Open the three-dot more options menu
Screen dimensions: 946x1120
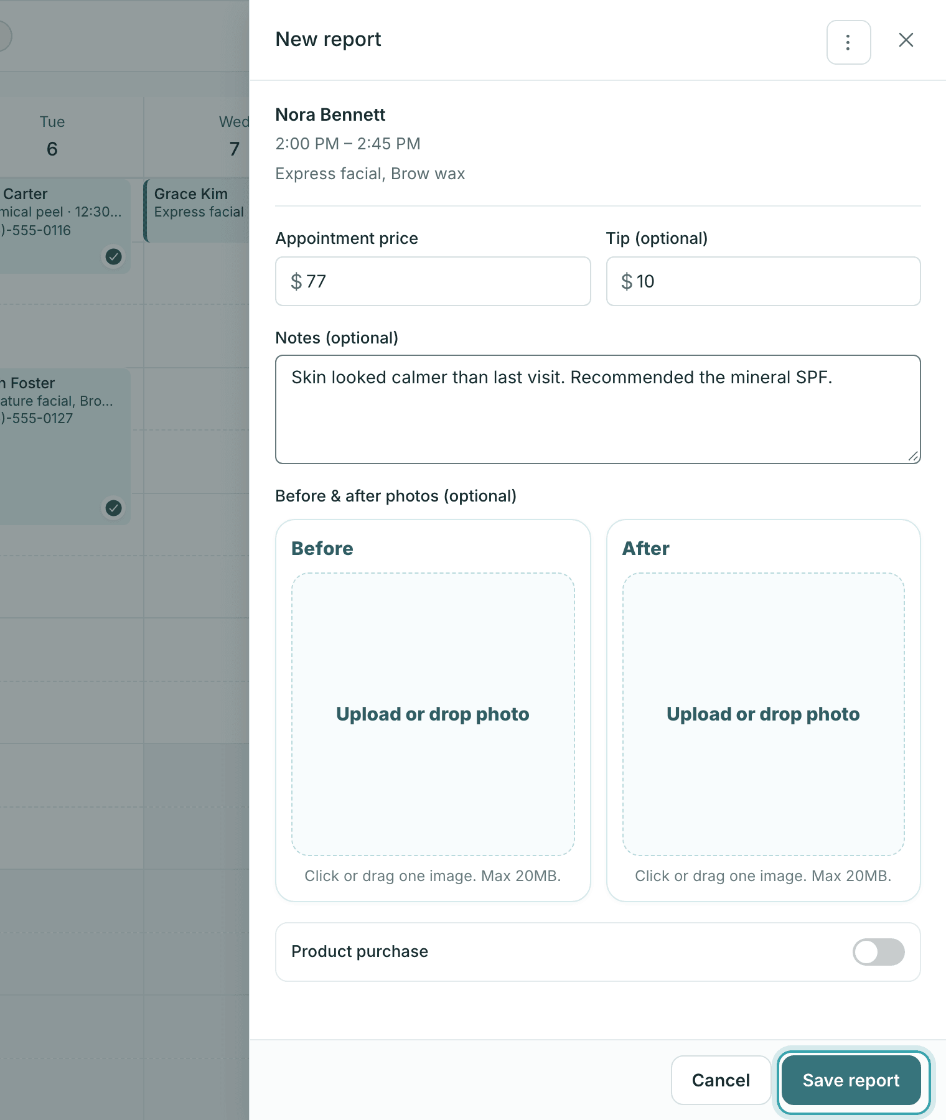(x=848, y=42)
